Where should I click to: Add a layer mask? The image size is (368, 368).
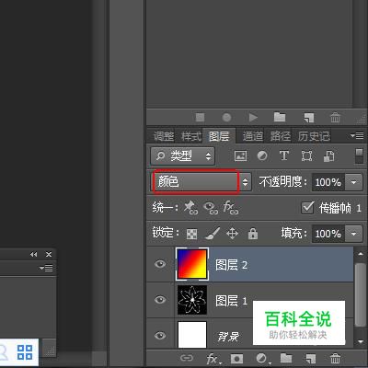click(236, 358)
